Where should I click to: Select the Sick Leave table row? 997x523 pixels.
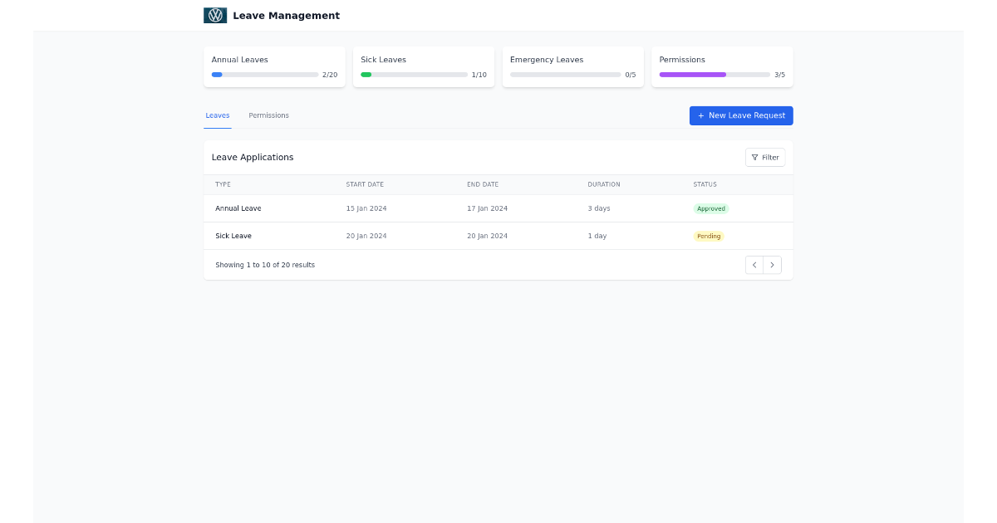tap(415, 236)
